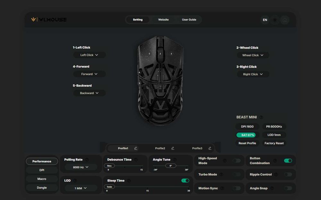Click the Factory Reset button
321x200 pixels.
pos(274,143)
